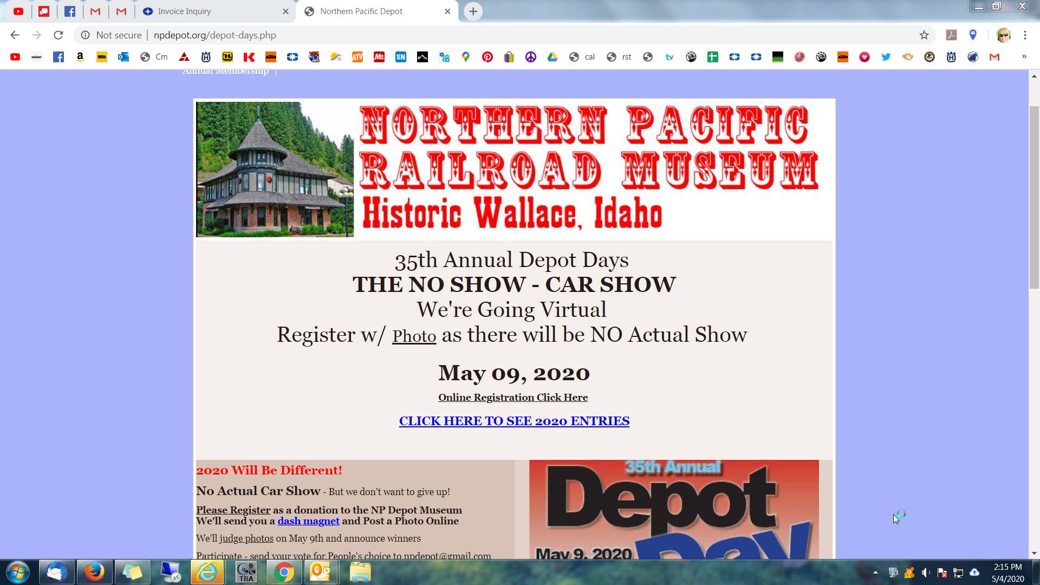Screen dimensions: 1040x585
Task: Click Online Registration Click Here link
Action: pos(513,398)
